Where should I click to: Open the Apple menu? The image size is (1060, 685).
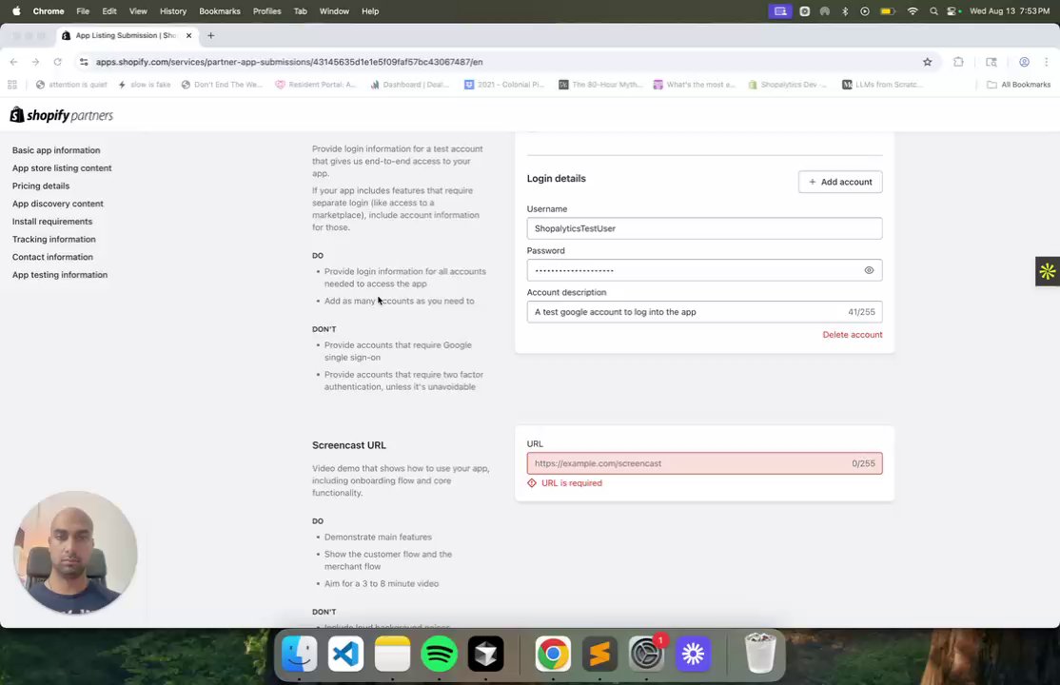pyautogui.click(x=16, y=10)
